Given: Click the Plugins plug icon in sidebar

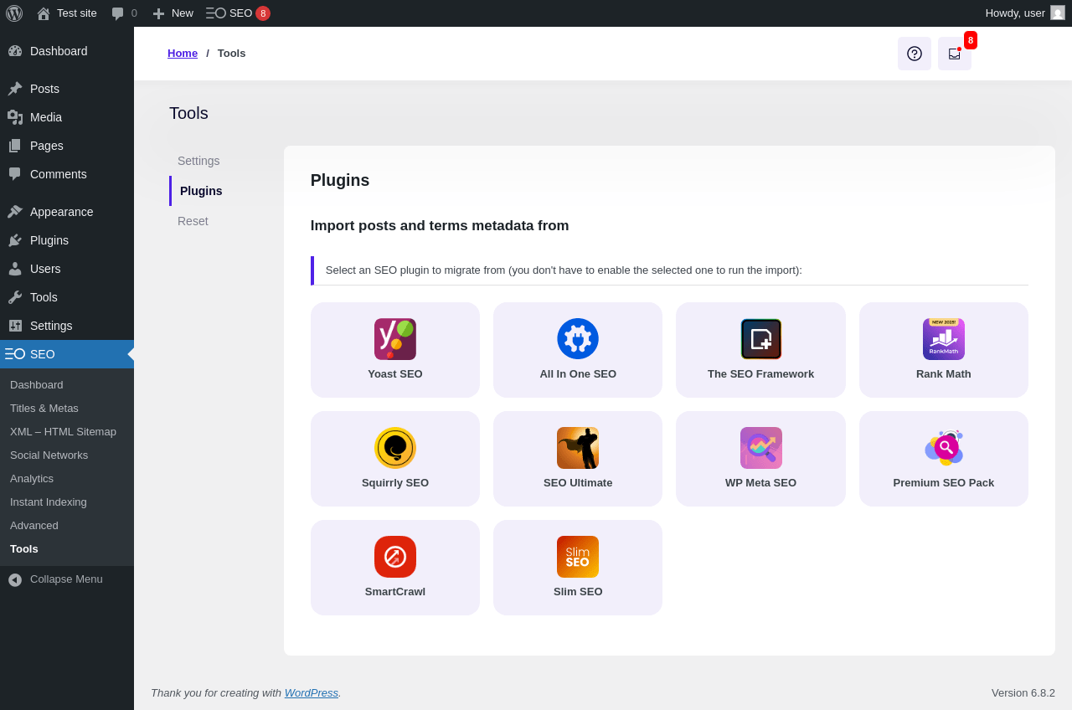Looking at the screenshot, I should coord(15,240).
